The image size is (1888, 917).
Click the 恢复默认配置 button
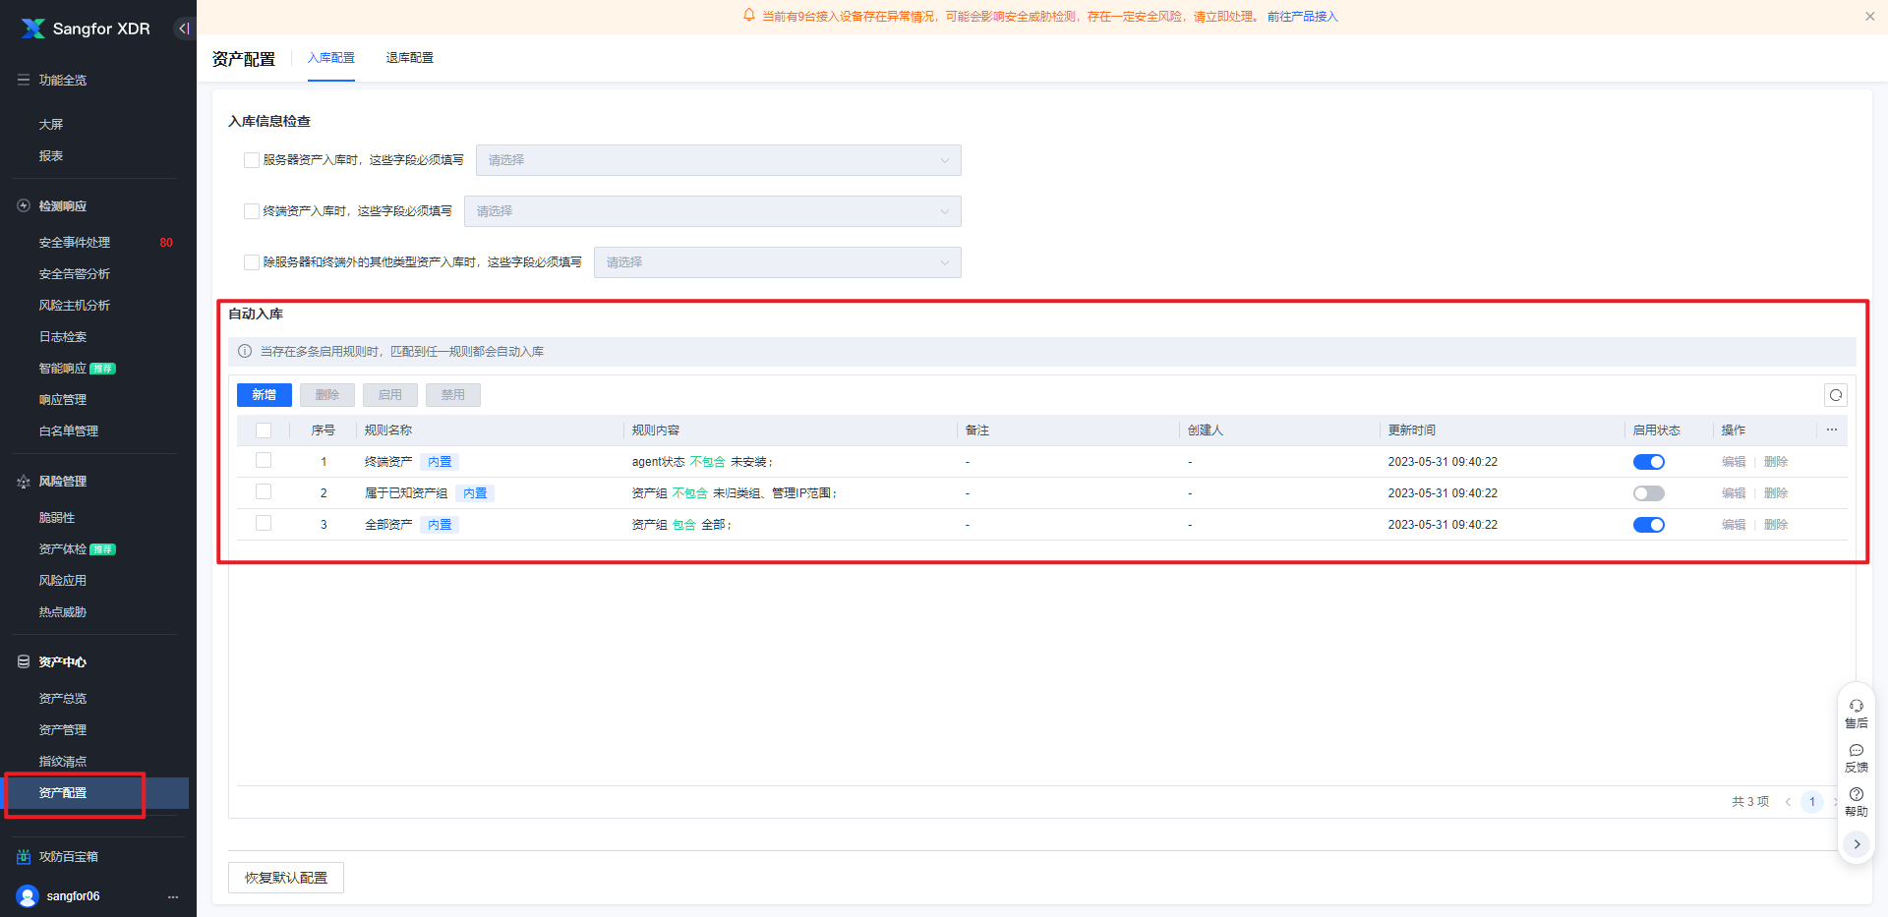[286, 878]
